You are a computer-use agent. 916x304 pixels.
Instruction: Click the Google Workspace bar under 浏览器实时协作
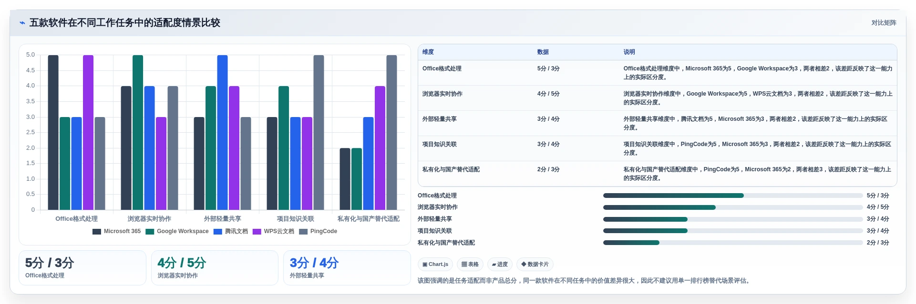coord(138,132)
